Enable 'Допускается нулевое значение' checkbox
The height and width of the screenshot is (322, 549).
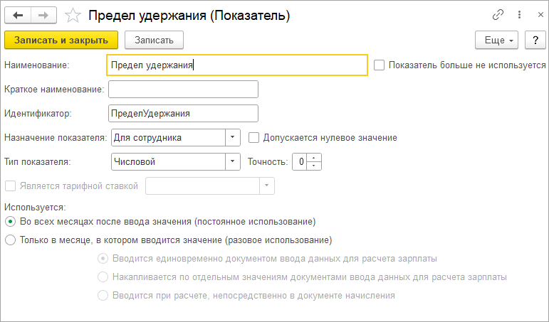[253, 138]
